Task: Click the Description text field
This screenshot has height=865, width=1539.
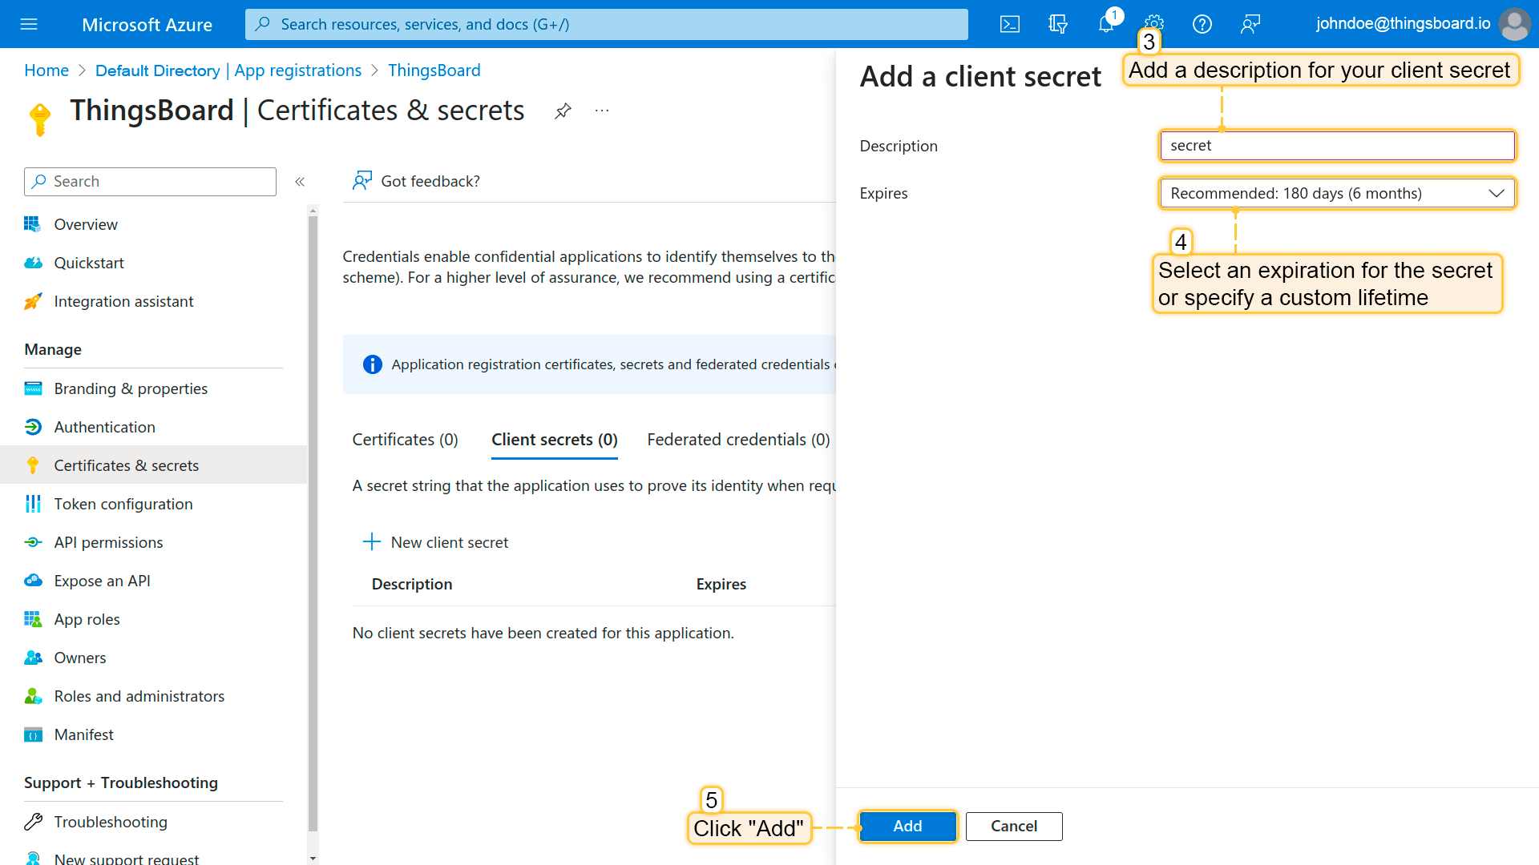Action: click(x=1337, y=146)
